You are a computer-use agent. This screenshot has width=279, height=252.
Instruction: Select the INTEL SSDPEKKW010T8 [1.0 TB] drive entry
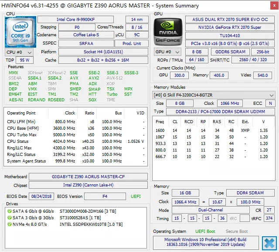[x=91, y=224]
